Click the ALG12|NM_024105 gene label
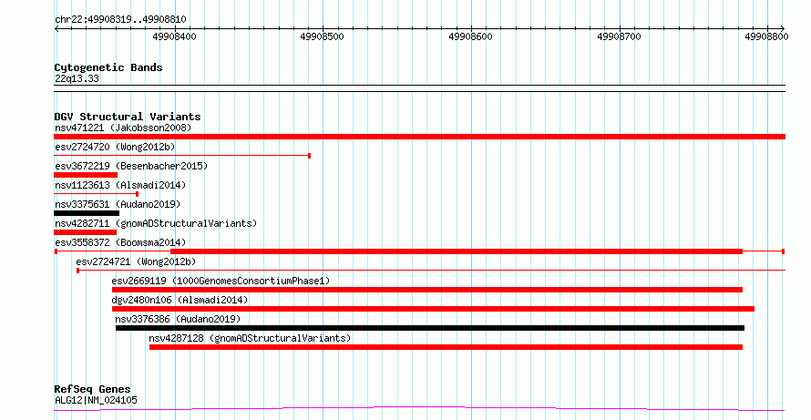Viewport: 811px width, 420px height. click(x=97, y=400)
